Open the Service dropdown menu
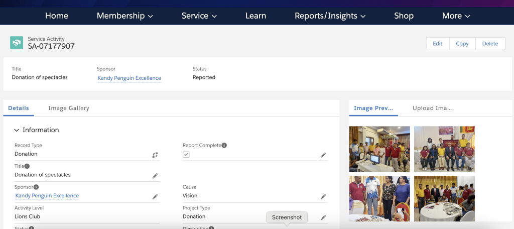 click(x=199, y=16)
